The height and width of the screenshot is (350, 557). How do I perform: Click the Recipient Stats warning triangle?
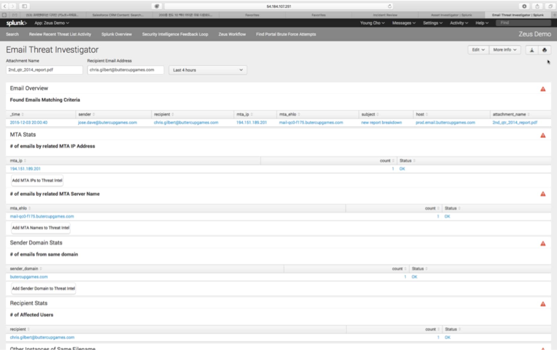tap(543, 304)
